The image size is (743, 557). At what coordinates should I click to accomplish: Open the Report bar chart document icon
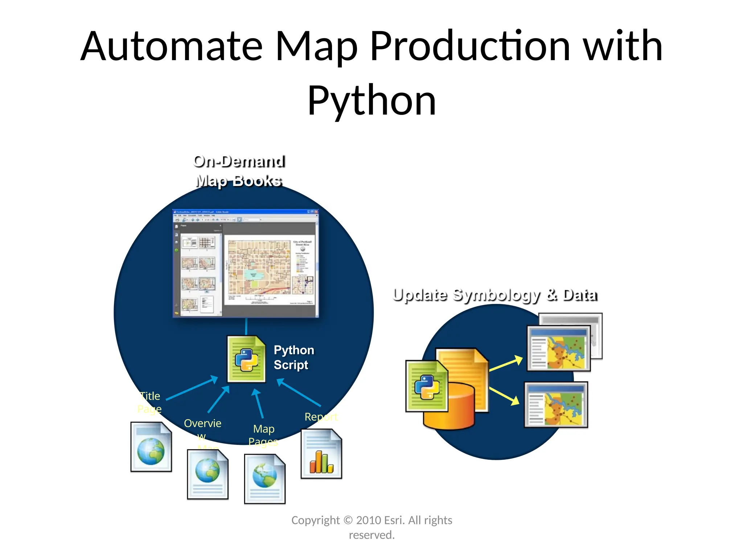321,454
